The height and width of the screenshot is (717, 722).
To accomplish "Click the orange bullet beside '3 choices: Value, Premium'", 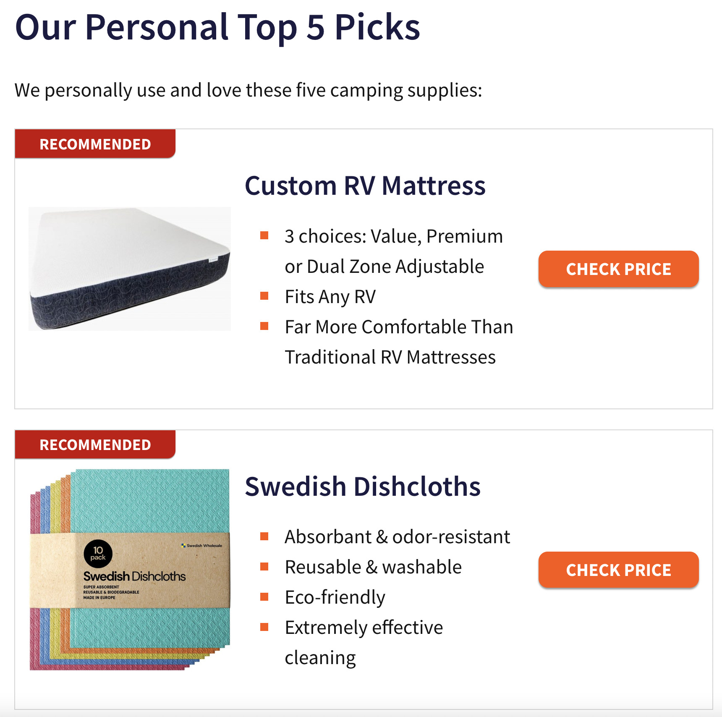I will (x=265, y=235).
